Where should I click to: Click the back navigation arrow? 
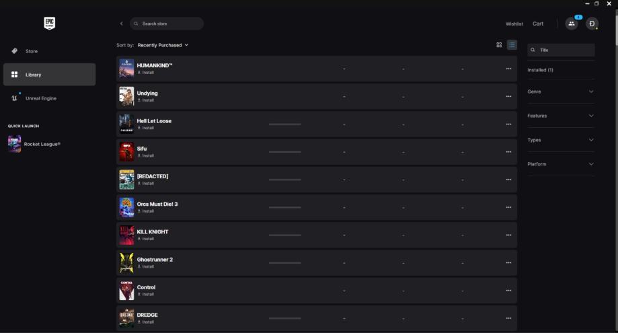122,24
